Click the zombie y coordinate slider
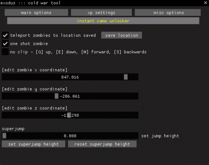This screenshot has height=165, width=209. click(70, 96)
